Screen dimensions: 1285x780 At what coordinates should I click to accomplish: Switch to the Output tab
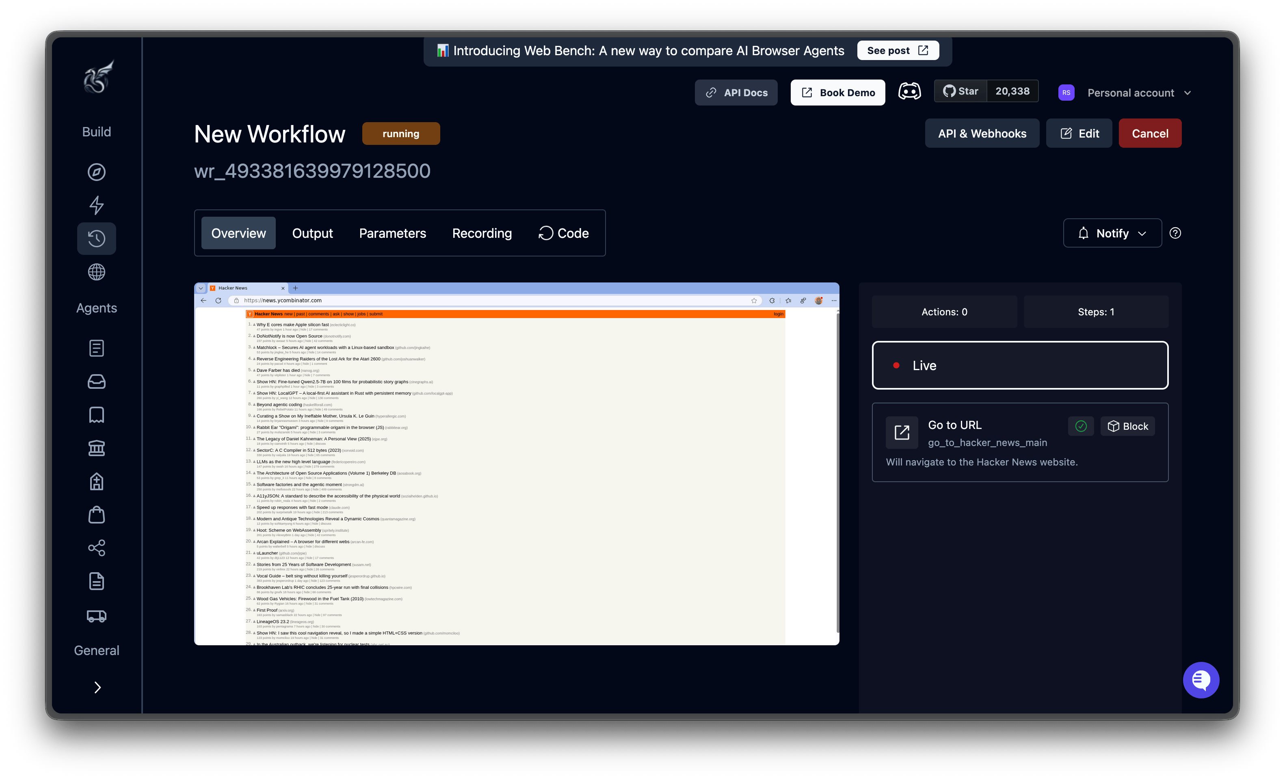coord(312,233)
